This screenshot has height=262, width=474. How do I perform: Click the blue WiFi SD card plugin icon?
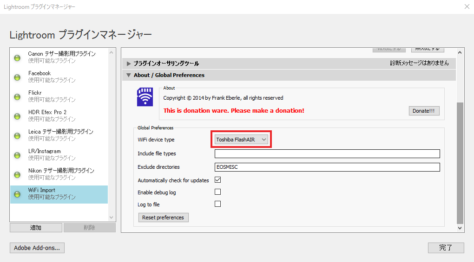pyautogui.click(x=145, y=97)
